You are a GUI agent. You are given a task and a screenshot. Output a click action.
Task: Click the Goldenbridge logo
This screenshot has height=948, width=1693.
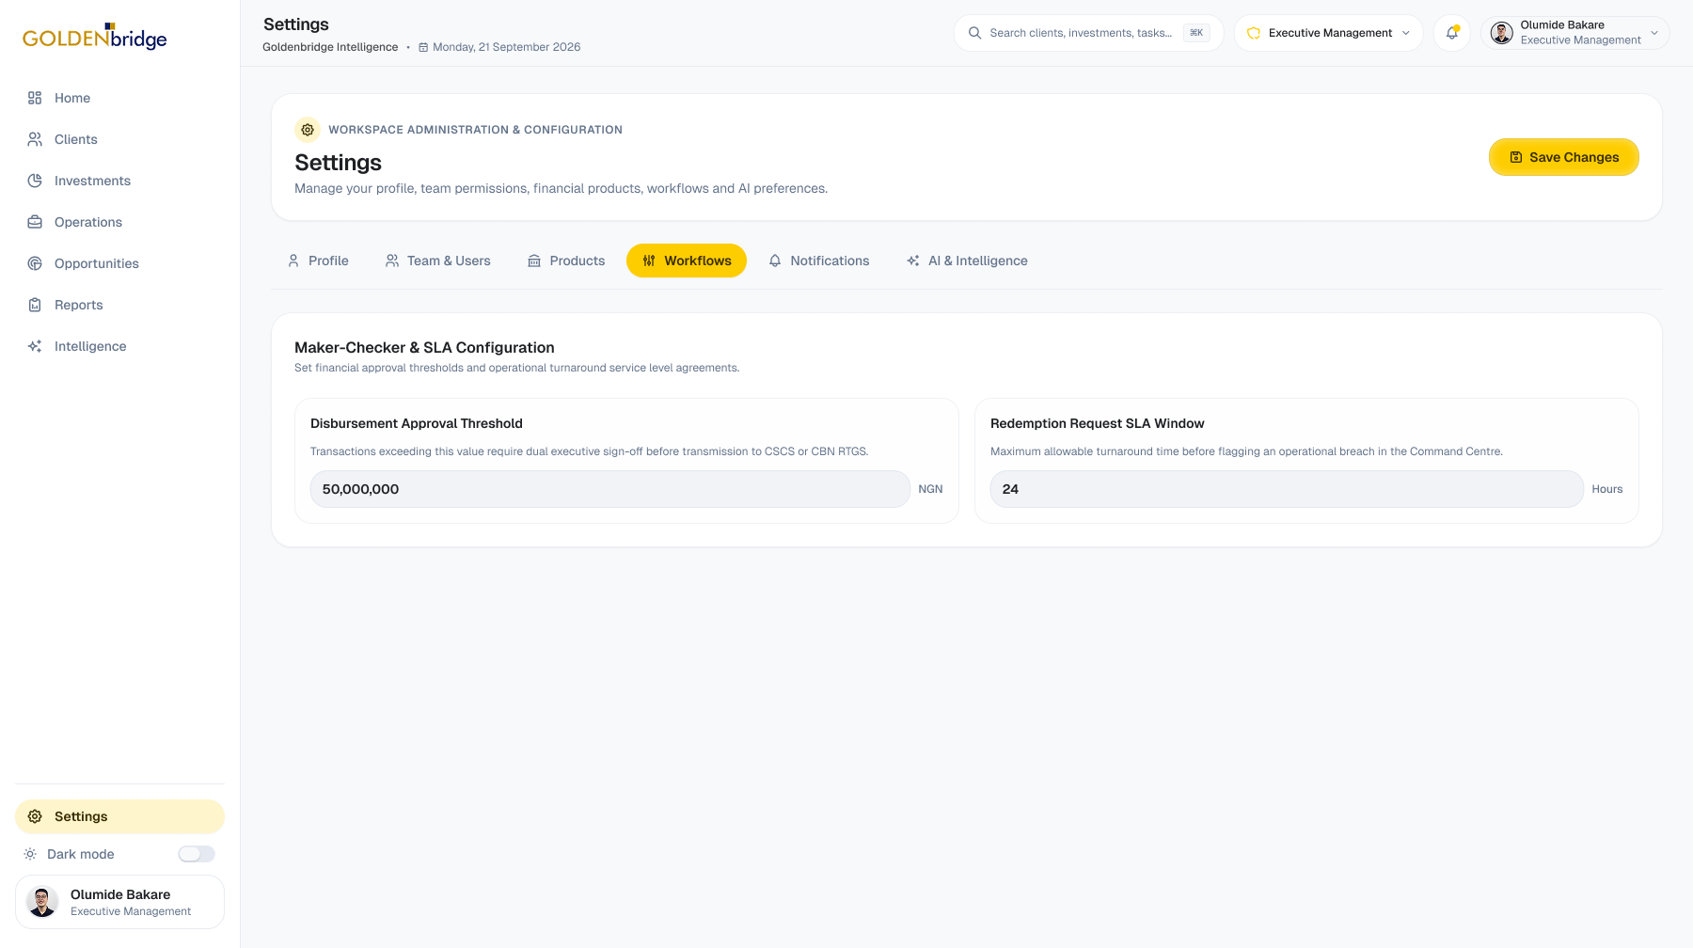point(95,37)
